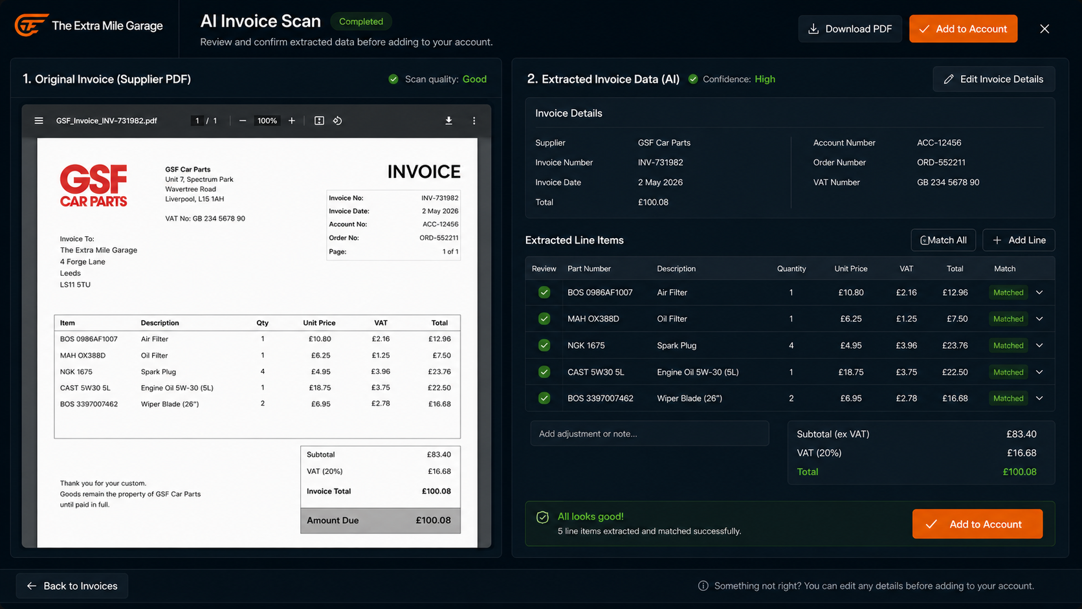Viewport: 1082px width, 609px height.
Task: Click the Completed status badge
Action: coord(361,21)
